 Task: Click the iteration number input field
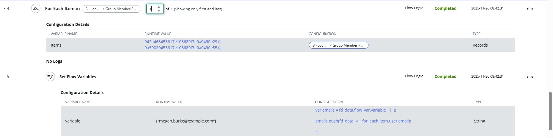point(152,9)
